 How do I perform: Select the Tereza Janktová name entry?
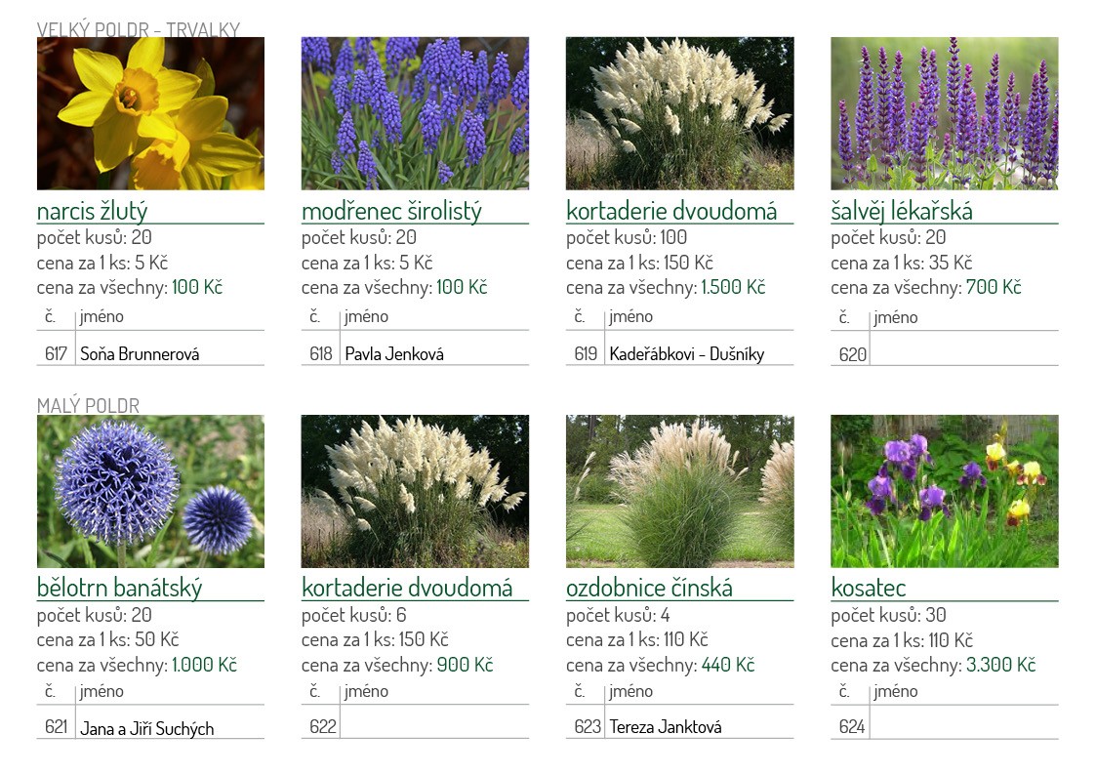[665, 726]
